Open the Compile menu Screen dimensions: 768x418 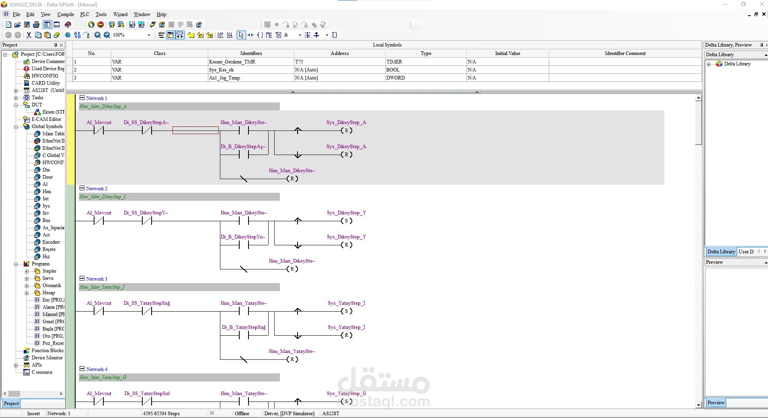click(x=66, y=14)
